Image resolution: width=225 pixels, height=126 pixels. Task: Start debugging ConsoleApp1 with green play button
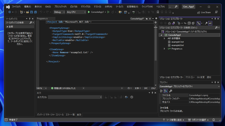click(x=89, y=12)
